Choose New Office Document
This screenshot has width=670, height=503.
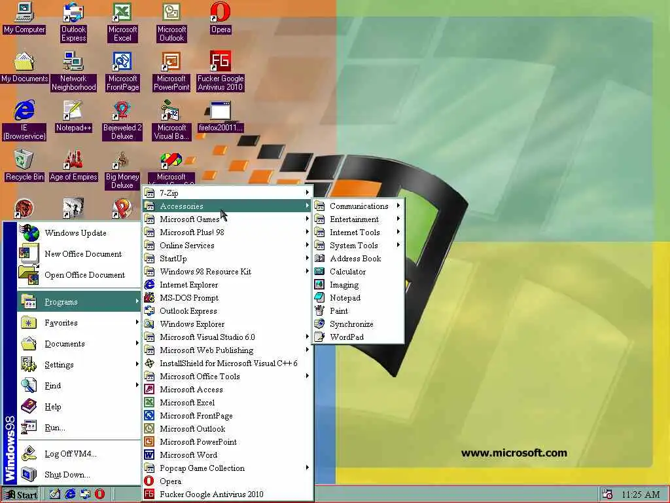[79, 254]
